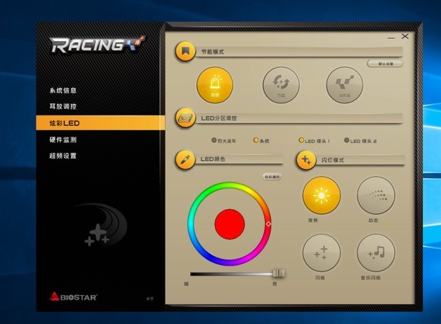Go to 硬件监测 in the sidebar
Screen dimensions: 441x324
[63, 140]
